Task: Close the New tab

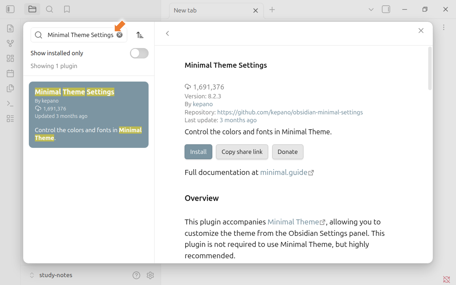Action: (x=255, y=11)
